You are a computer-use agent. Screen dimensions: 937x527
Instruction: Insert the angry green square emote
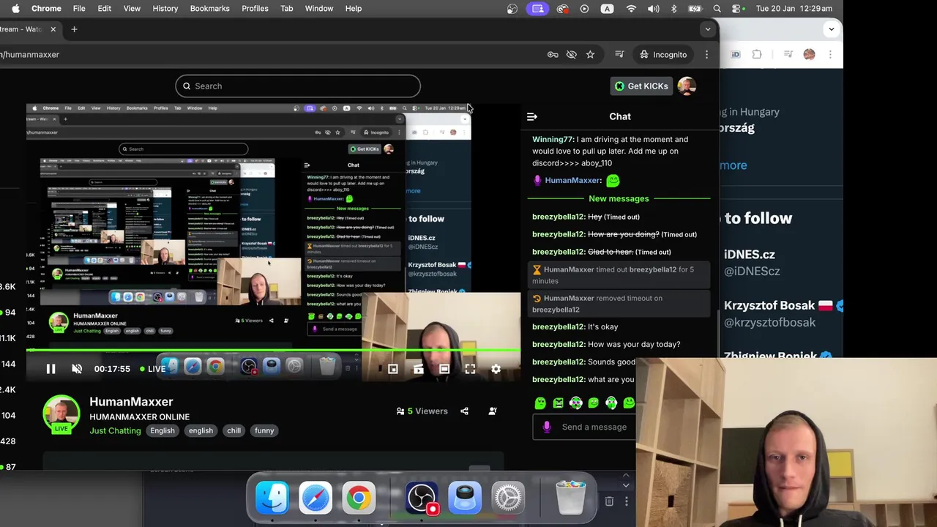558,403
